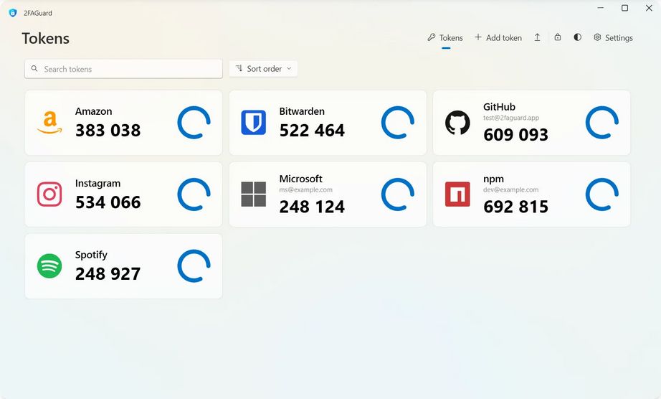Click the Bitwarden shield icon
661x399 pixels.
[253, 122]
